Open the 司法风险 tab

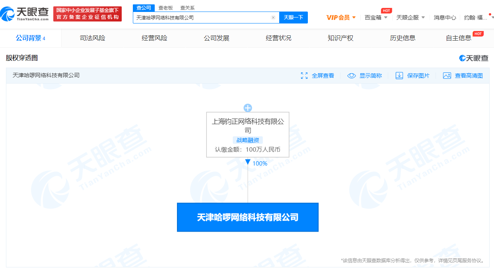[x=93, y=38]
